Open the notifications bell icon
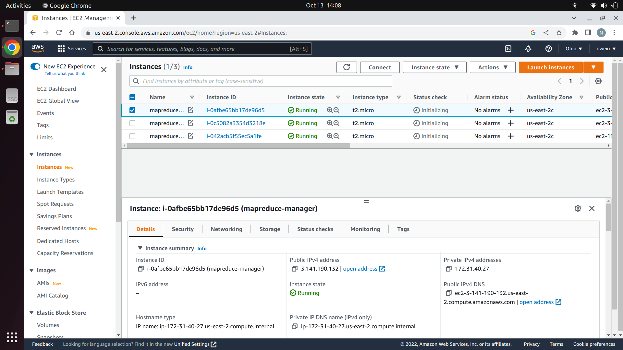The width and height of the screenshot is (623, 350). [528, 49]
